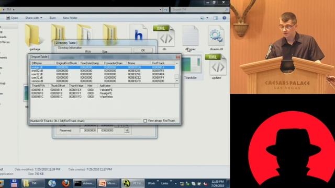Click the ThunkValue column header
Image resolution: width=335 pixels, height=188 pixels.
pyautogui.click(x=77, y=86)
